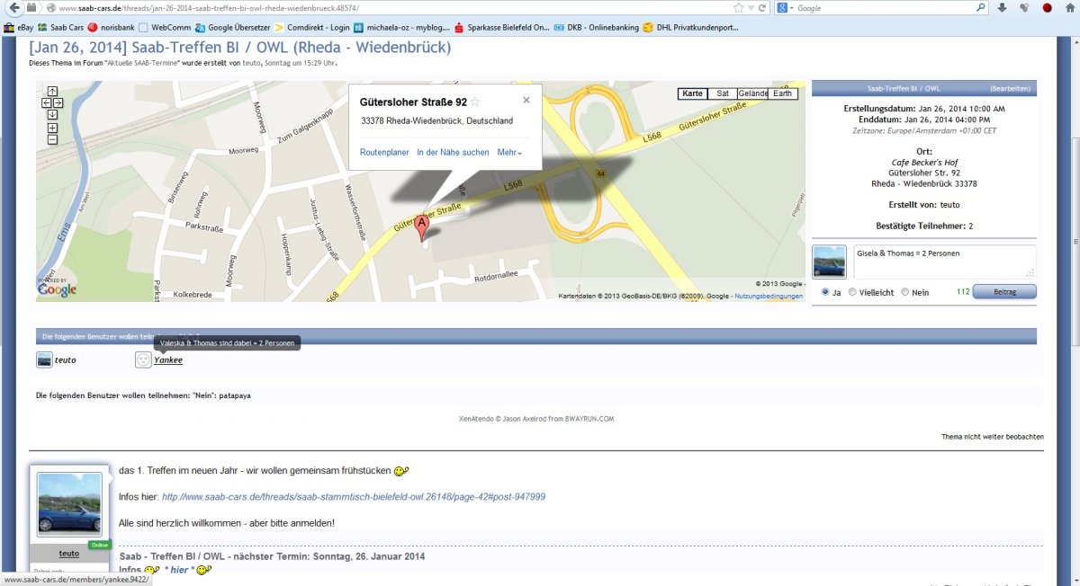This screenshot has height=586, width=1080.
Task: Open the browser downloads arrow icon
Action: point(1002,8)
